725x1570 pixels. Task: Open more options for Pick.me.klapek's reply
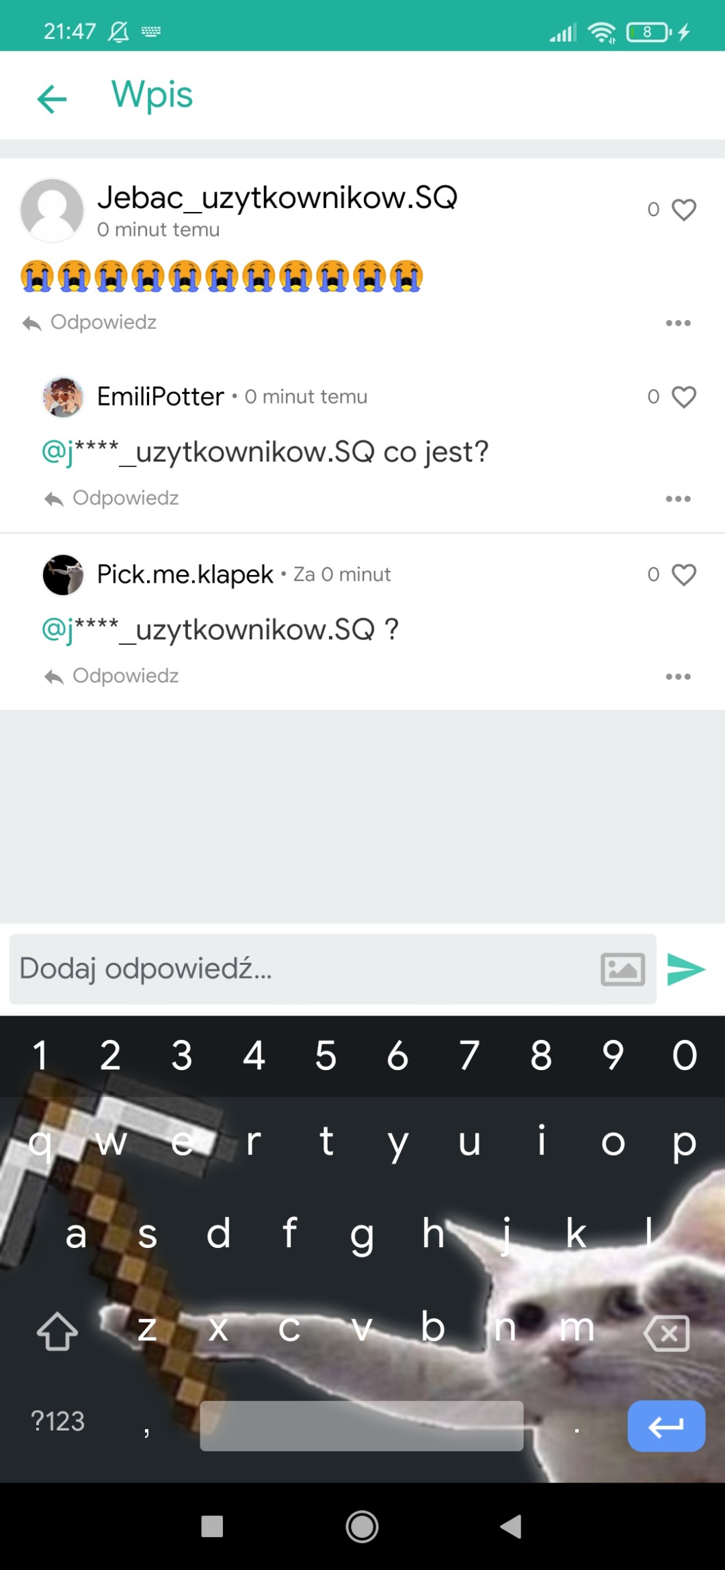tap(678, 676)
